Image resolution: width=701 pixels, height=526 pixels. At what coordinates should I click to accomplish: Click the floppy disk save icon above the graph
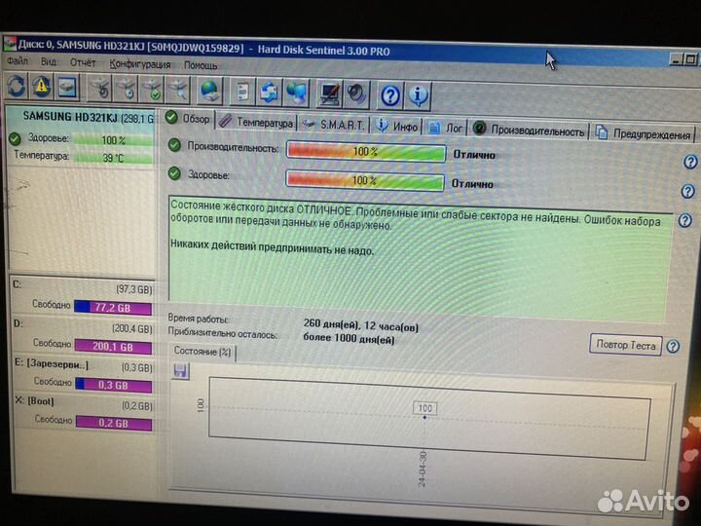click(x=181, y=370)
